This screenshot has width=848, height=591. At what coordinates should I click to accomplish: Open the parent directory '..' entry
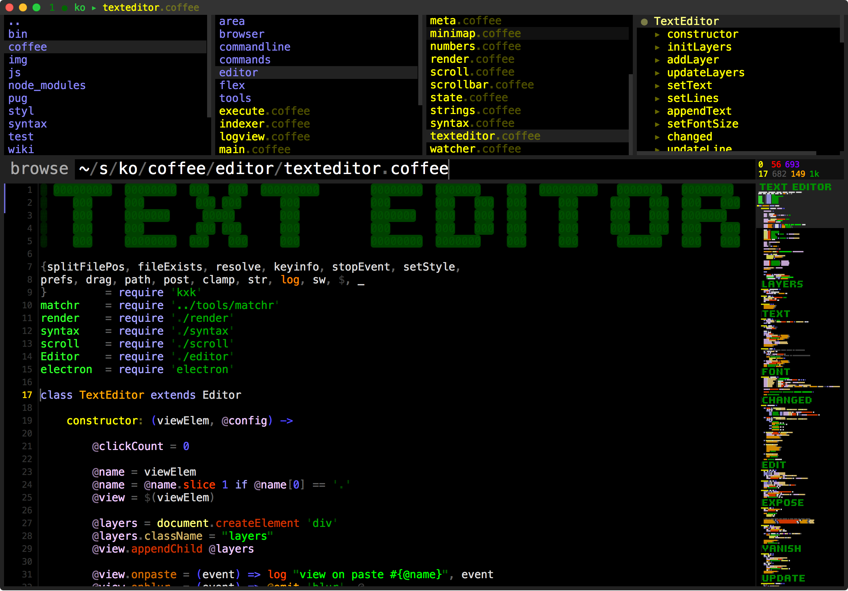(x=105, y=22)
